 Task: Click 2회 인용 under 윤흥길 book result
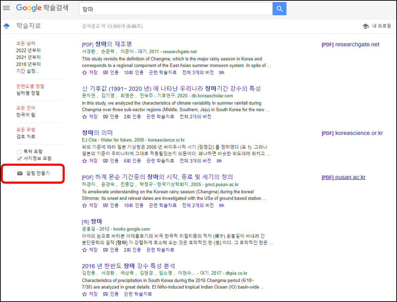[x=133, y=250]
